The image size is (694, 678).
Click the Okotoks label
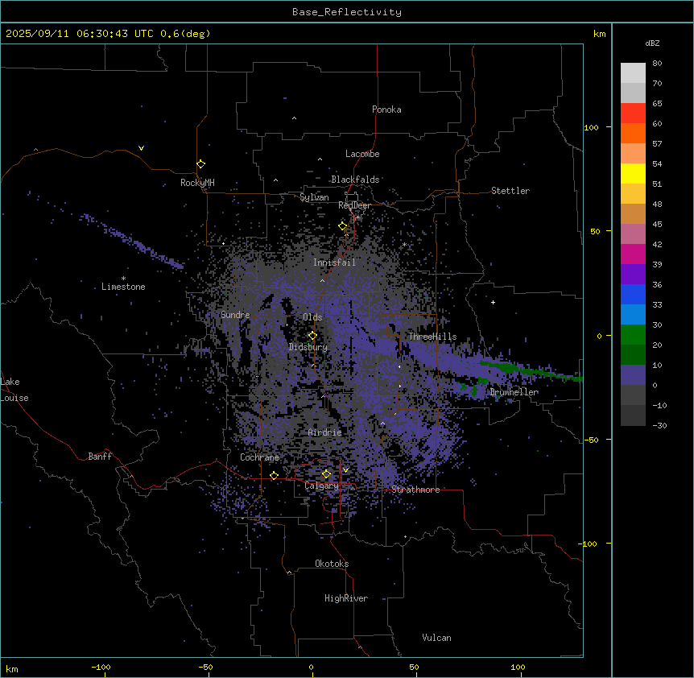pos(332,564)
